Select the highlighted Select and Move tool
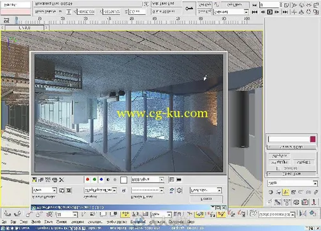321x231 pixels. pyautogui.click(x=125, y=214)
